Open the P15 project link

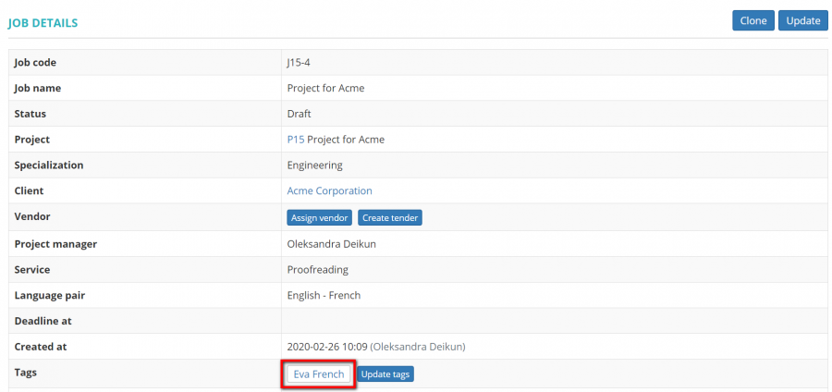point(296,140)
